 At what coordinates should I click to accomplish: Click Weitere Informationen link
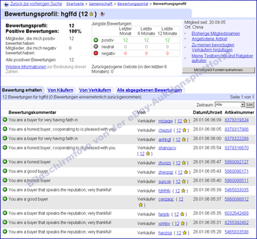coord(26,67)
